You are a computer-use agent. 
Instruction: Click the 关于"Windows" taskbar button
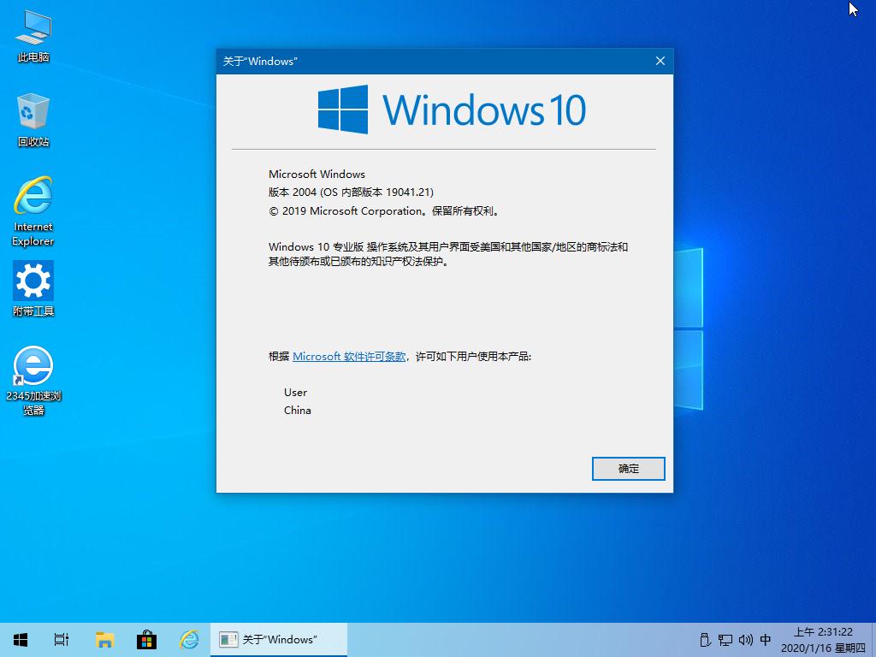(279, 640)
